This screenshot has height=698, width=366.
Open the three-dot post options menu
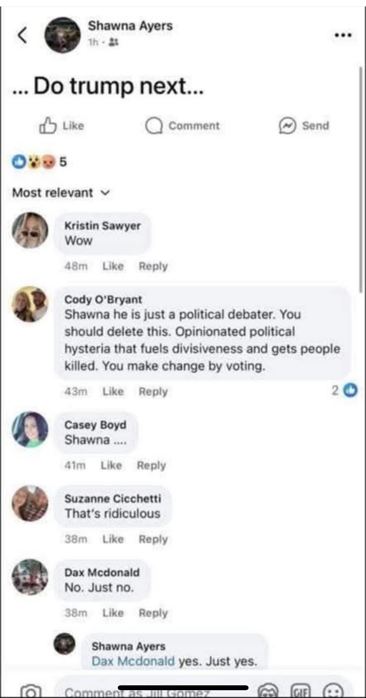click(343, 35)
